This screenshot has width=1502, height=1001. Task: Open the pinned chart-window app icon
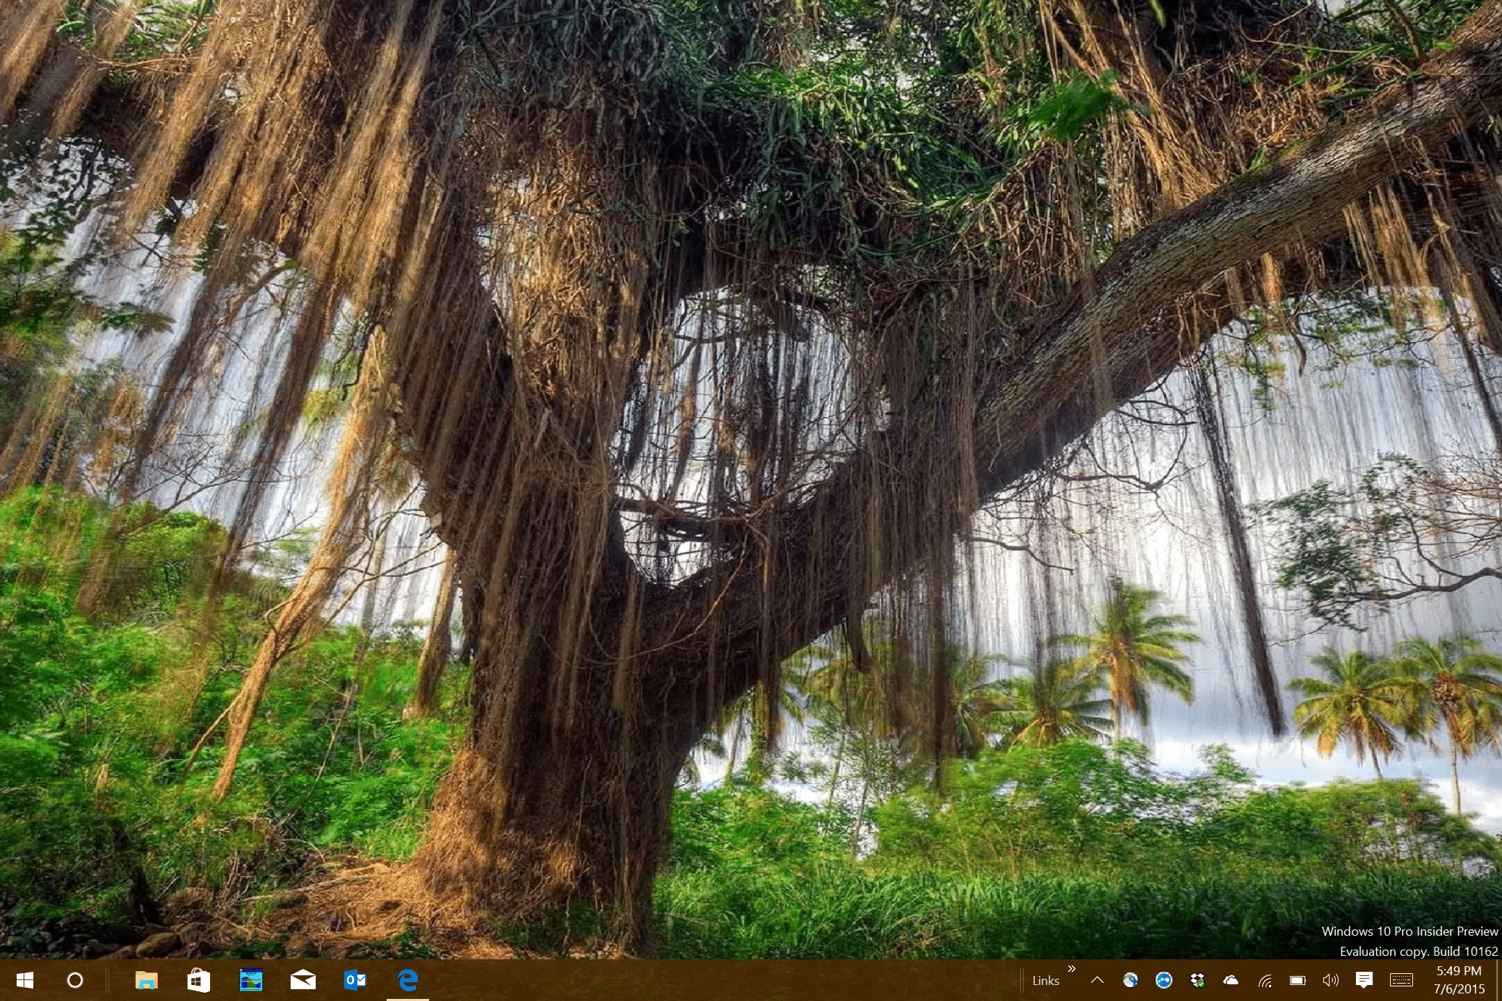(x=251, y=980)
